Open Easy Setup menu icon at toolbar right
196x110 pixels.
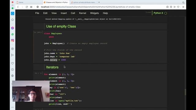coord(183,7)
